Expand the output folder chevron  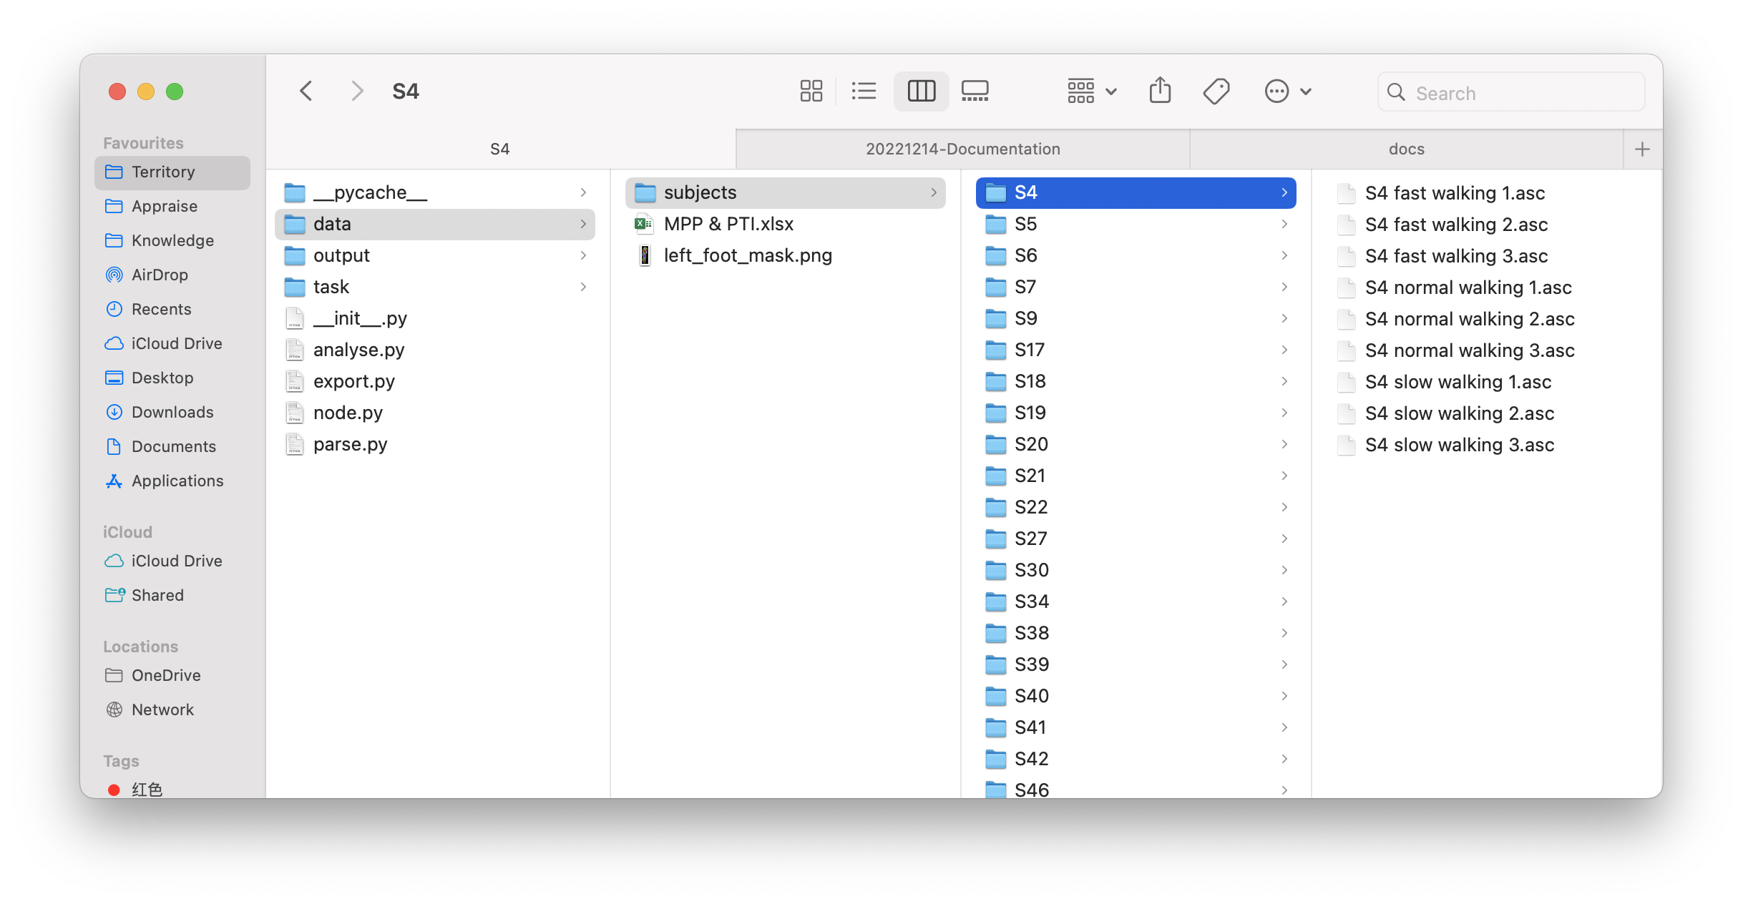pyautogui.click(x=584, y=255)
